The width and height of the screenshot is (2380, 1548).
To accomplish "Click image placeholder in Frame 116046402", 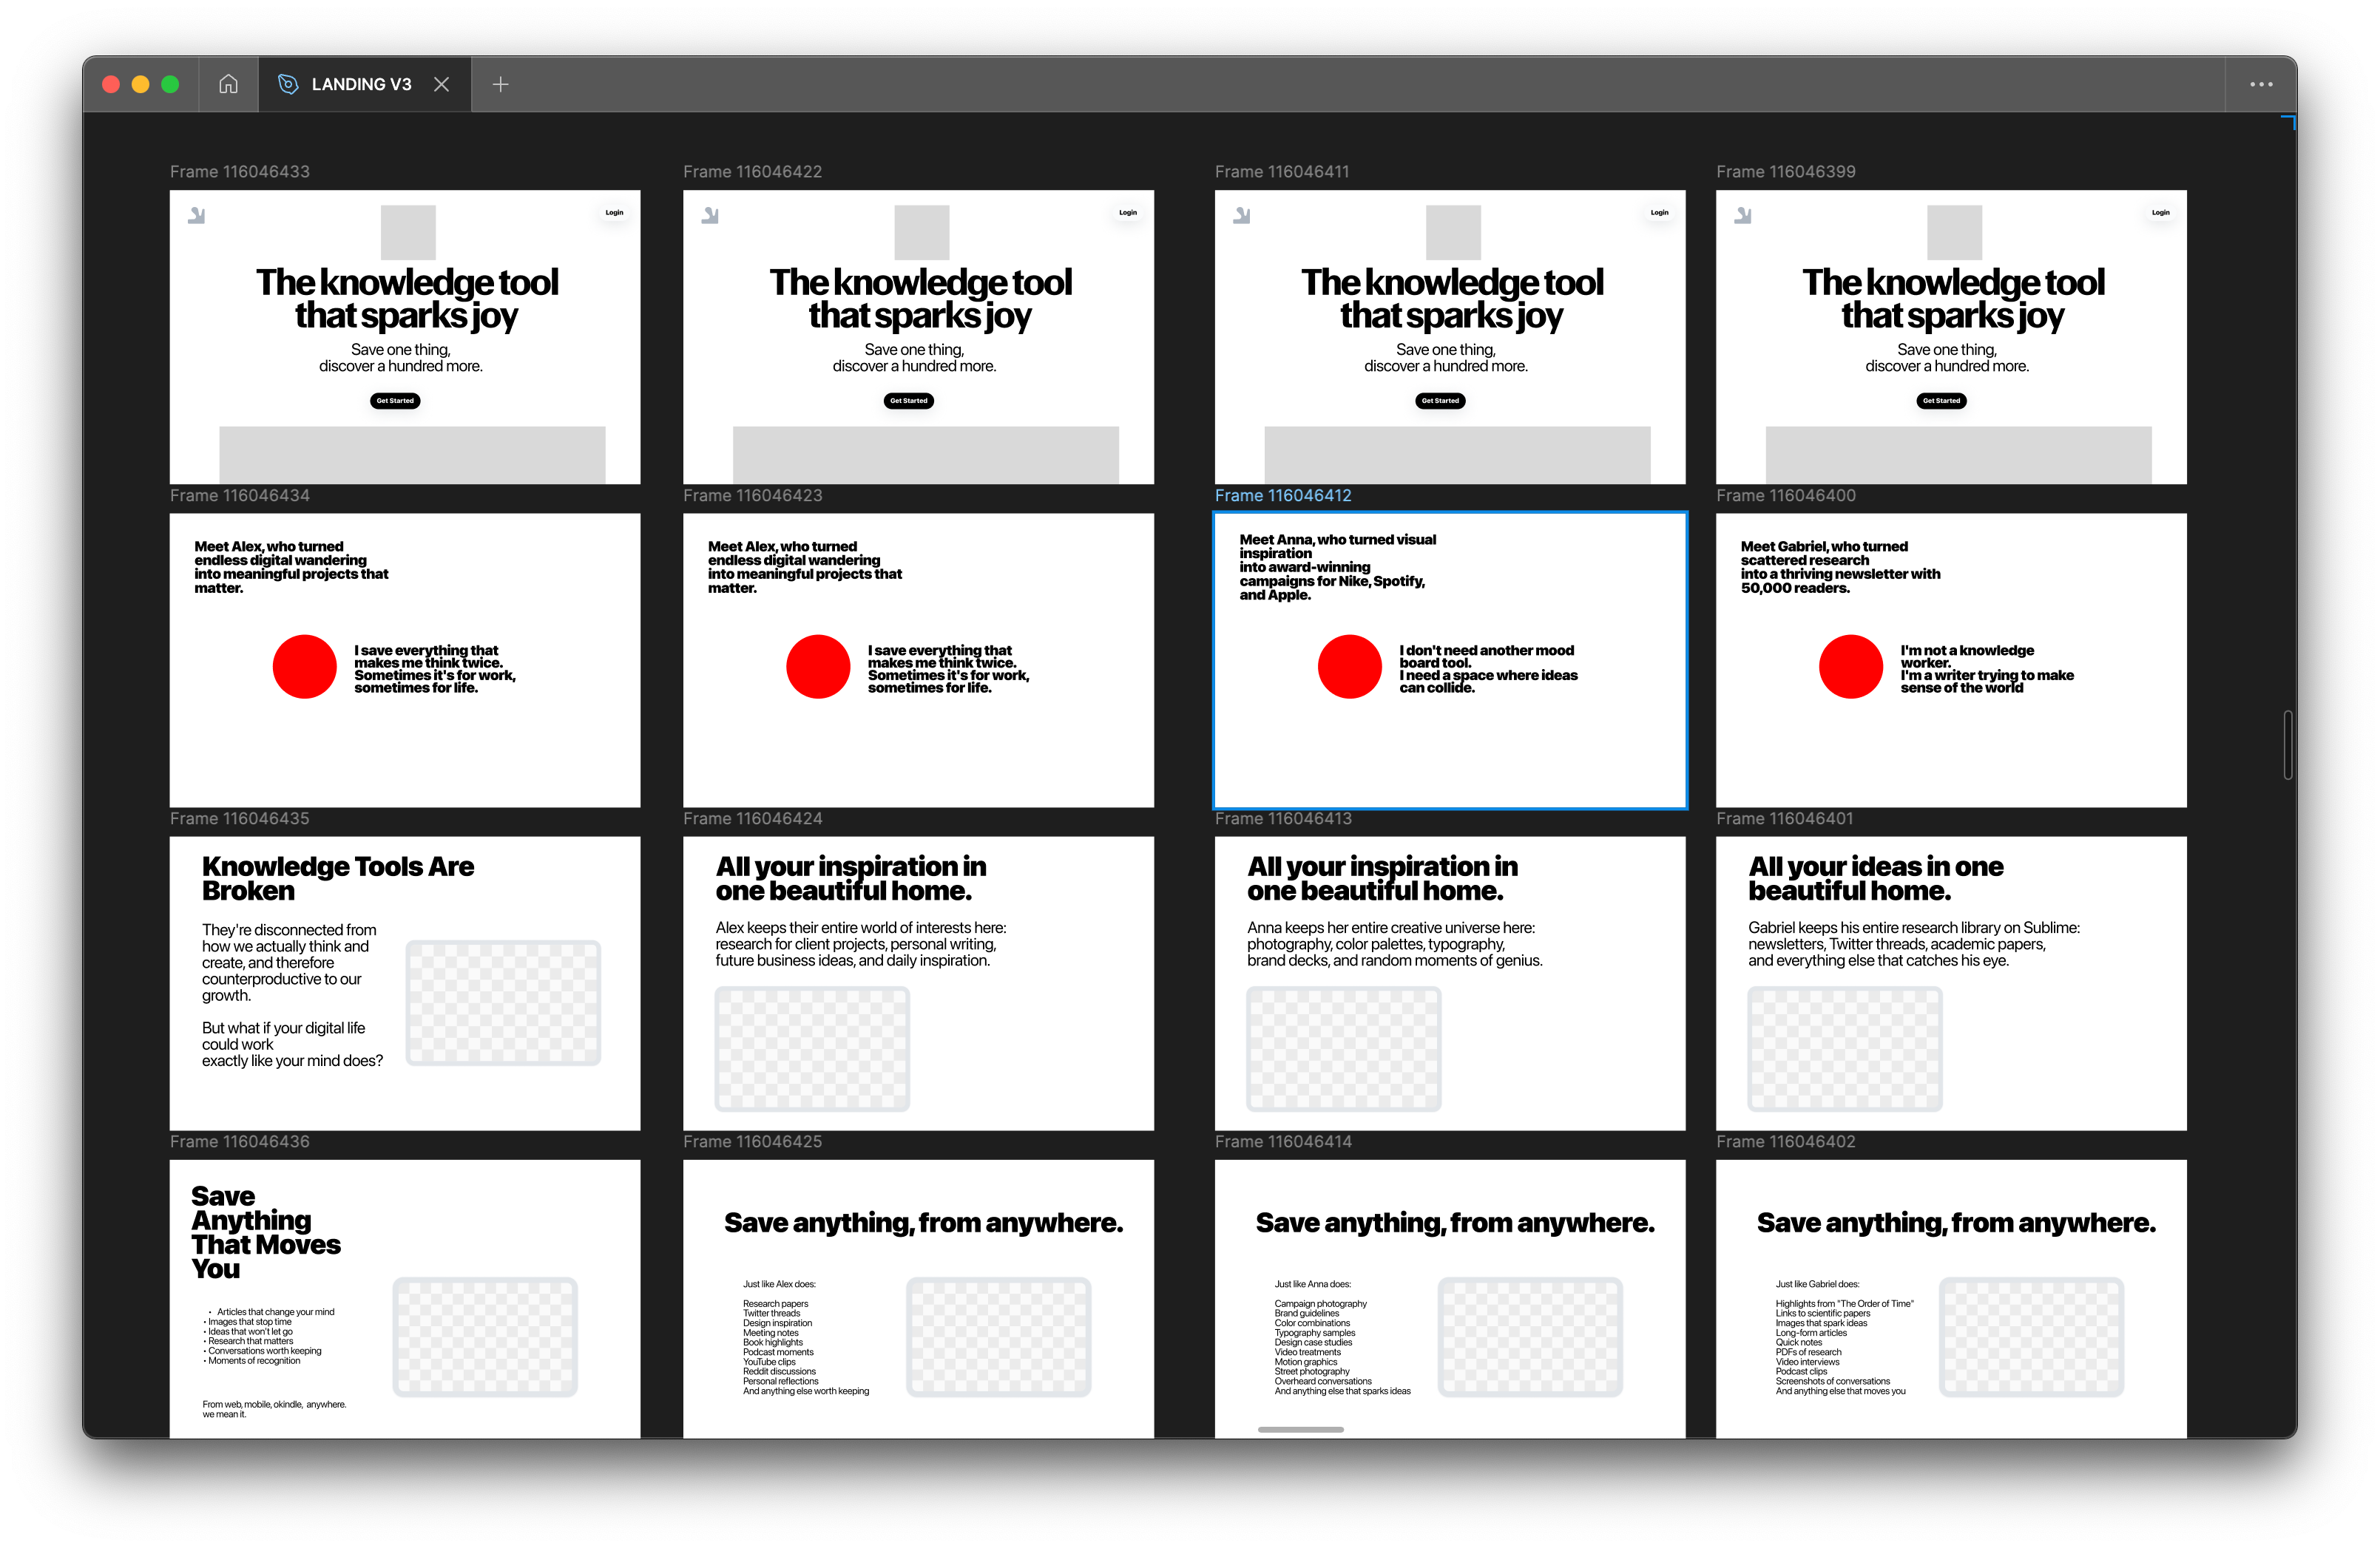I will 2030,1336.
